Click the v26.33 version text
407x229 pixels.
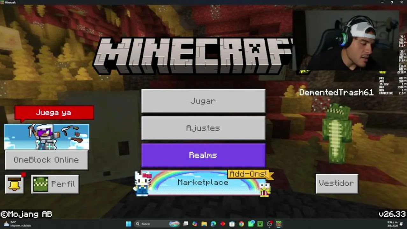point(392,214)
